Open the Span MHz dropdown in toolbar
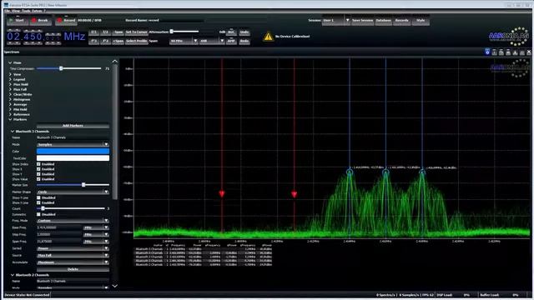 click(x=184, y=41)
